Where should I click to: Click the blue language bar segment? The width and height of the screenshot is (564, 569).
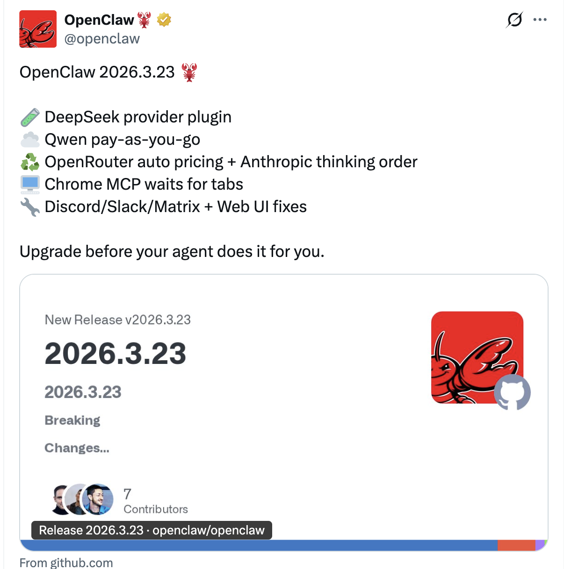pyautogui.click(x=259, y=545)
